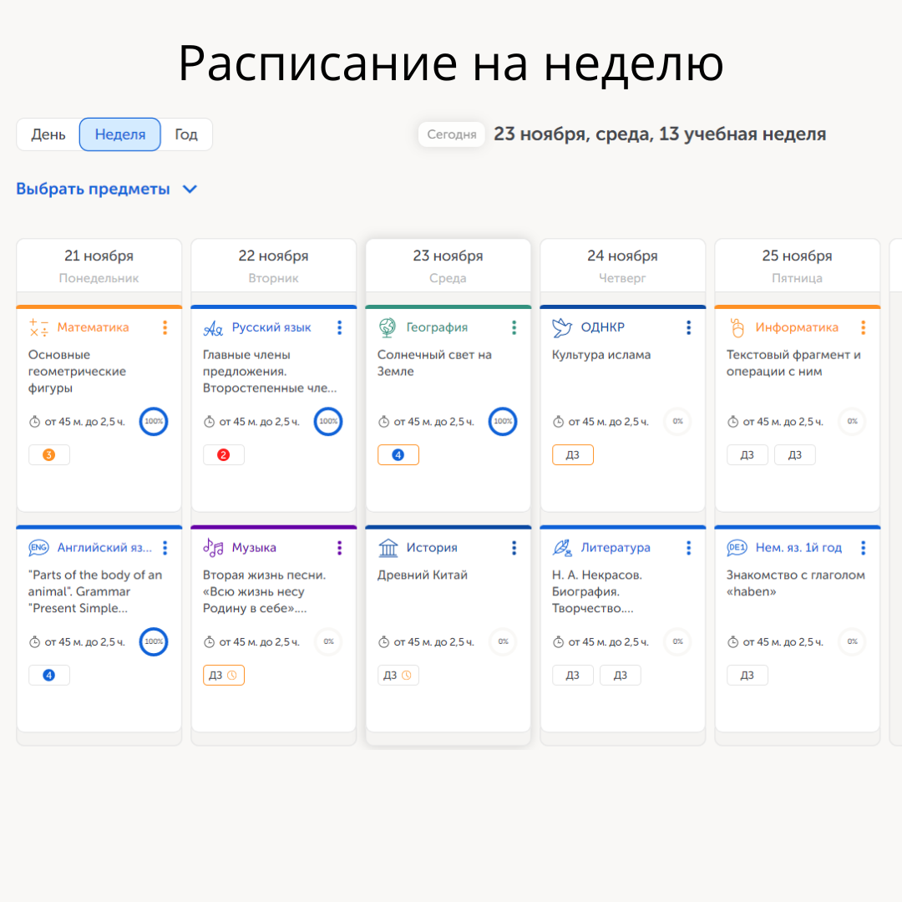Select the География globe icon
The image size is (902, 902).
(x=388, y=327)
